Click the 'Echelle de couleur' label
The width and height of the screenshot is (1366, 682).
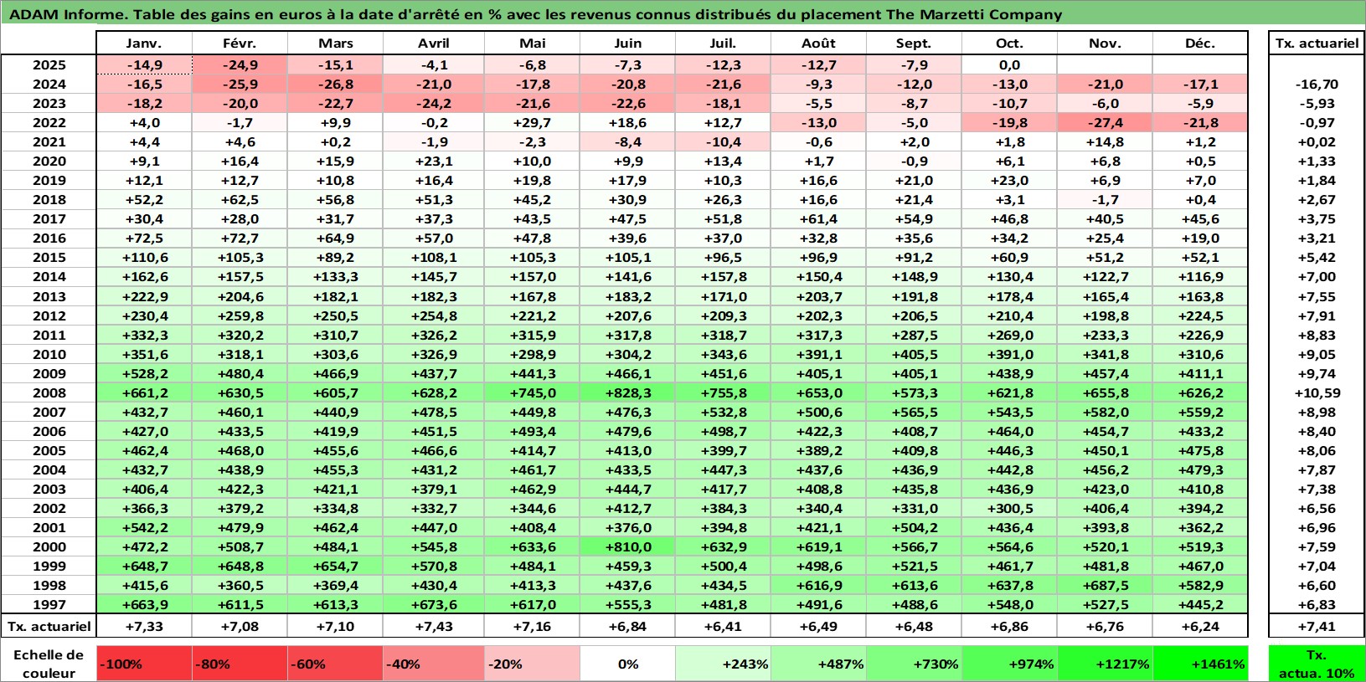(49, 664)
